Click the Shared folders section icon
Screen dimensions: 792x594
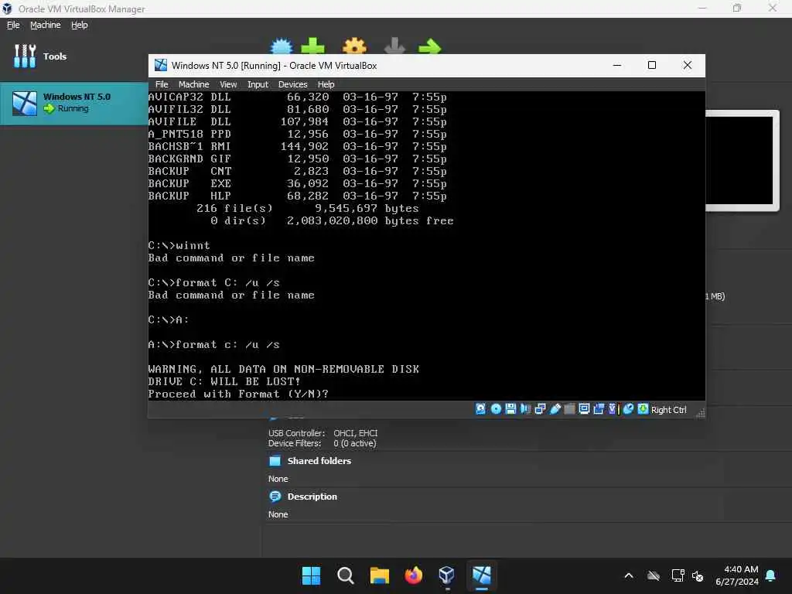(275, 461)
